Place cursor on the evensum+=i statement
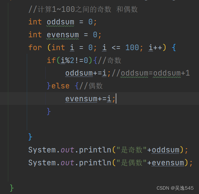The height and width of the screenshot is (194, 199). click(90, 99)
